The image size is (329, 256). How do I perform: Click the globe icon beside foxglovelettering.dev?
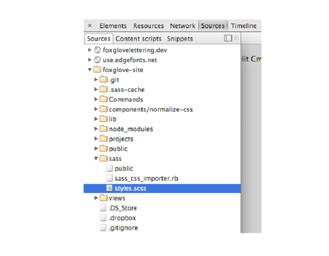pyautogui.click(x=98, y=50)
